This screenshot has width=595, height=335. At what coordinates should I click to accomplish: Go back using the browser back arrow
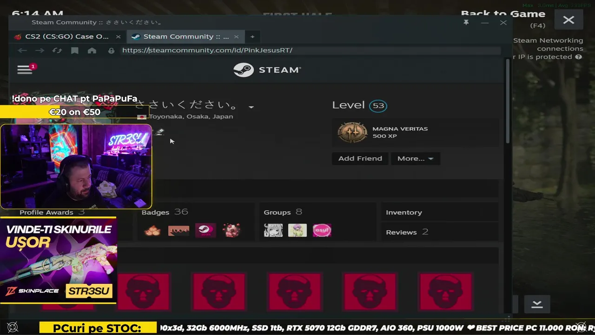22,50
